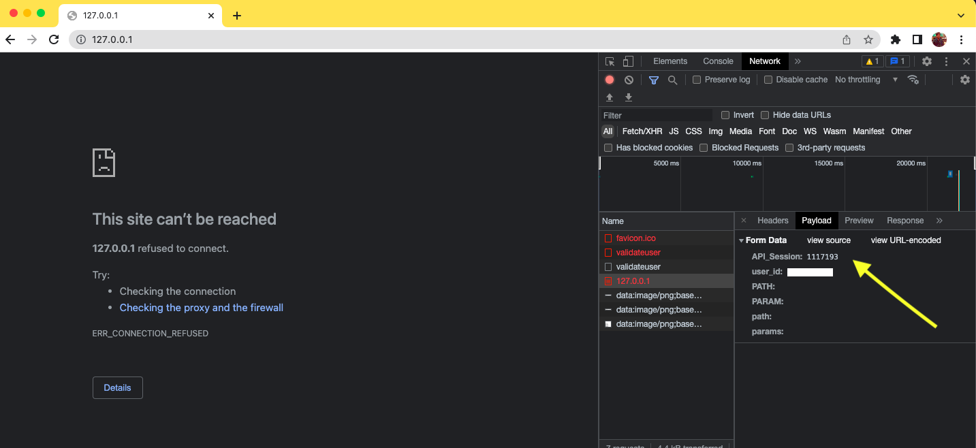The height and width of the screenshot is (448, 976).
Task: Click the network Filter text field
Action: point(656,115)
